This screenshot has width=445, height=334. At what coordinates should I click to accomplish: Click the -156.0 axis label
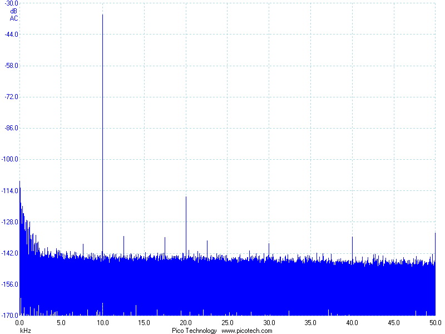pos(10,284)
